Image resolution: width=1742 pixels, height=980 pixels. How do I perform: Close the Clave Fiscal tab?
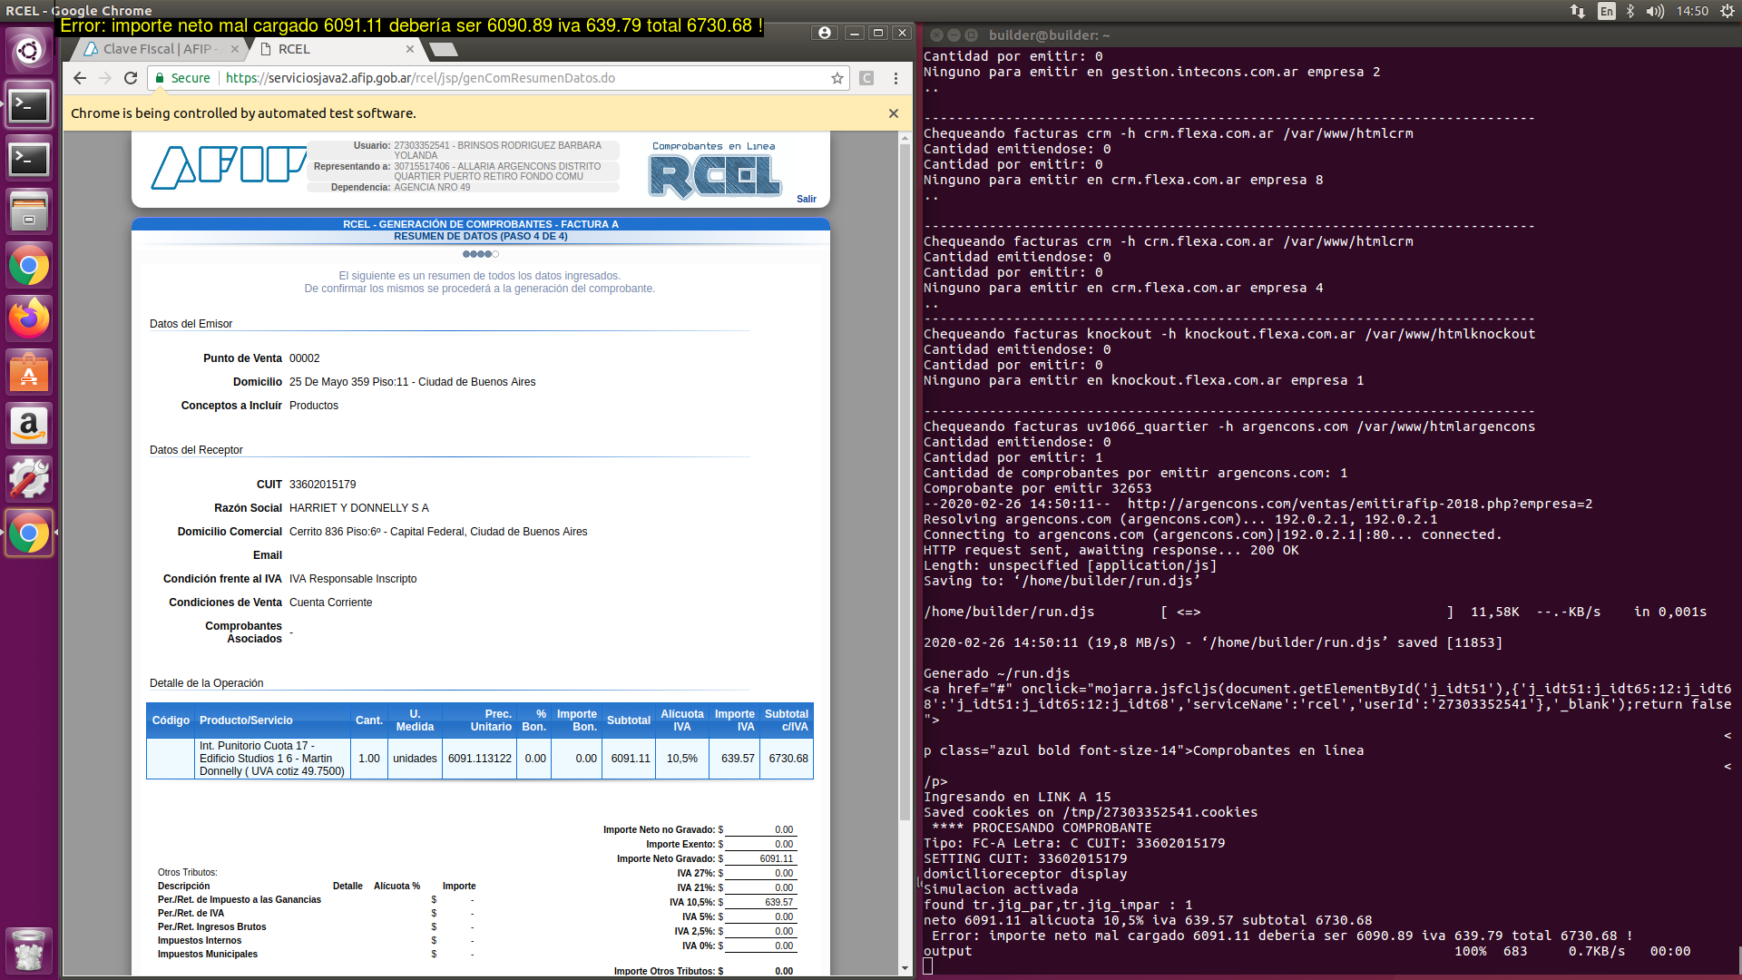click(x=235, y=49)
